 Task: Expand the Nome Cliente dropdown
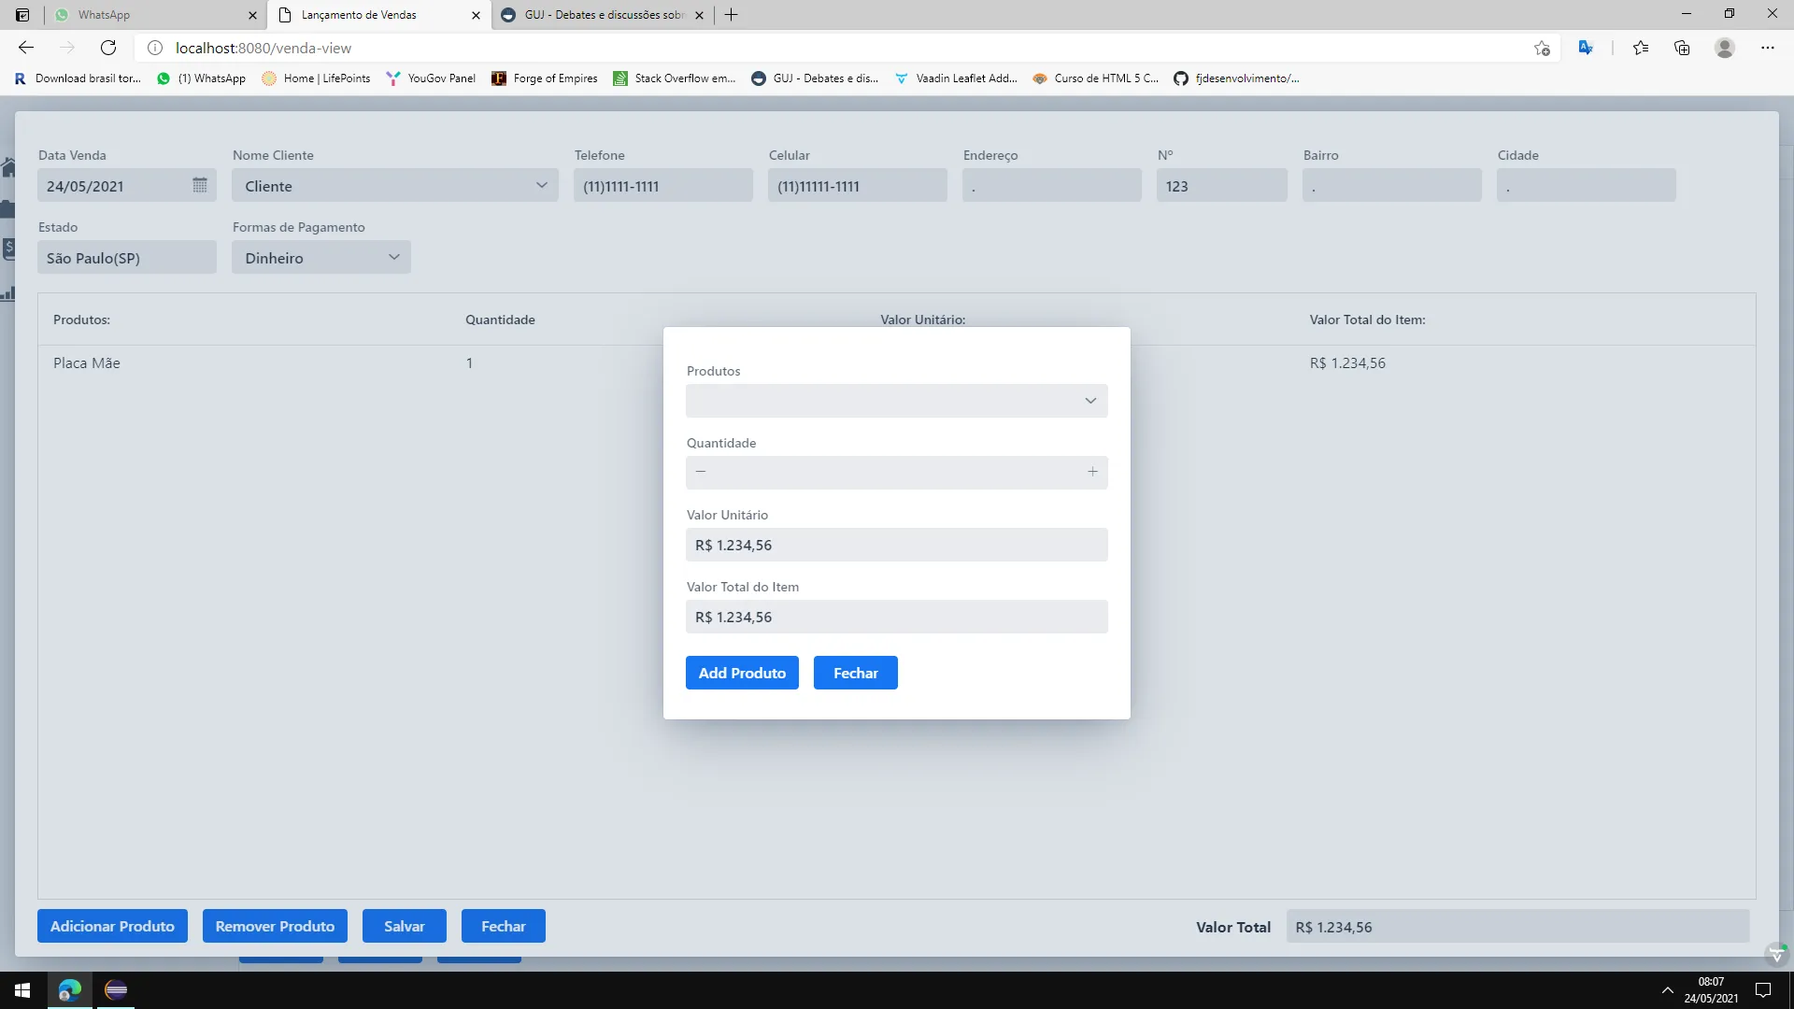pos(541,185)
